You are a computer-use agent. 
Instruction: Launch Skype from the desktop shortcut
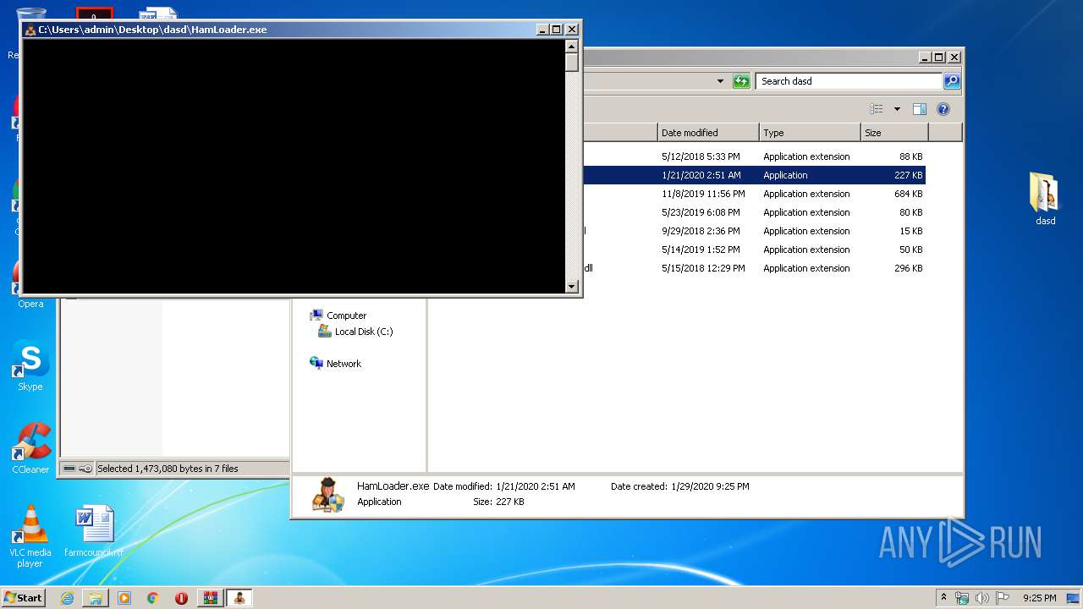coord(30,365)
